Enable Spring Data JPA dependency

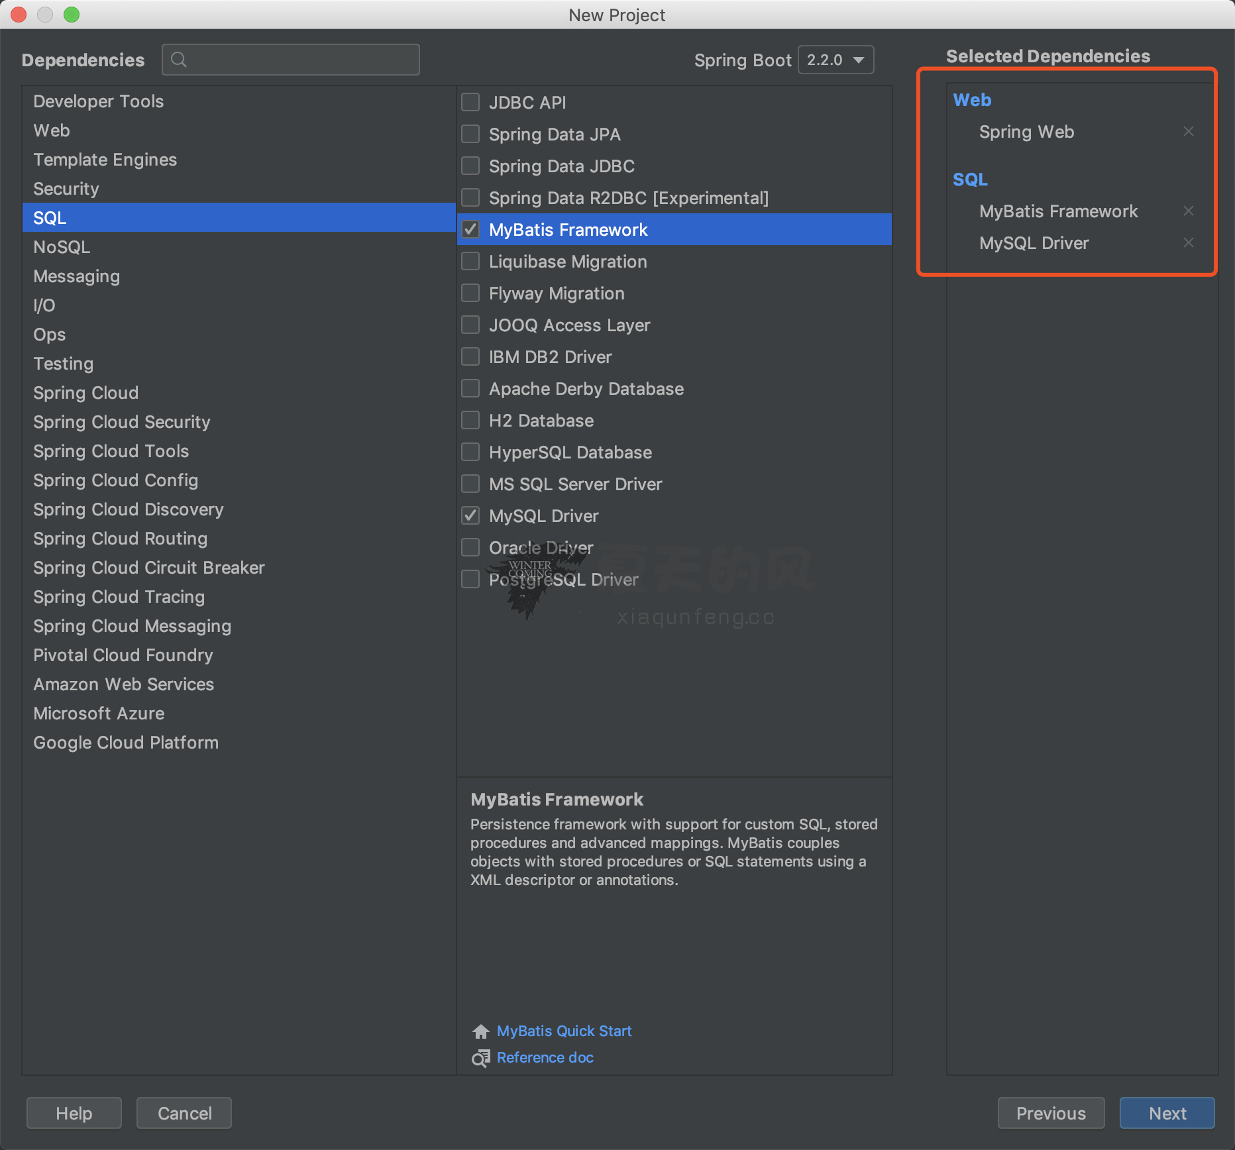[x=470, y=134]
